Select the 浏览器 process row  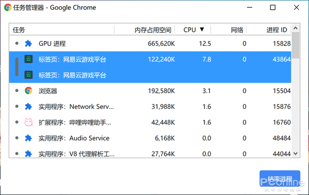150,91
